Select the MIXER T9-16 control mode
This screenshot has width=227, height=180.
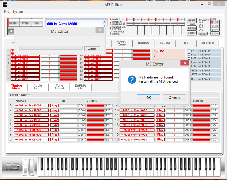click(111, 22)
